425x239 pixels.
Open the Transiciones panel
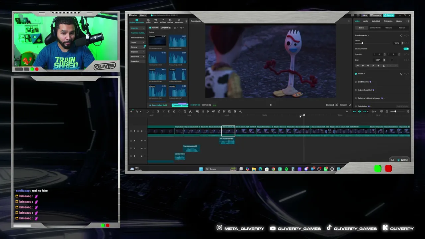click(x=179, y=21)
